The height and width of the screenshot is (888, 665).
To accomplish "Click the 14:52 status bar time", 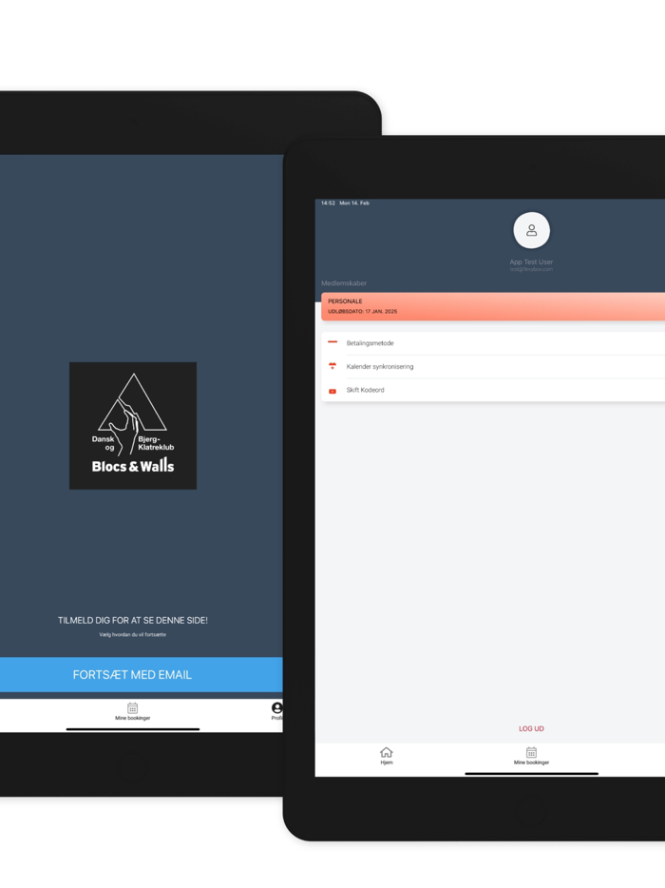I will point(329,203).
